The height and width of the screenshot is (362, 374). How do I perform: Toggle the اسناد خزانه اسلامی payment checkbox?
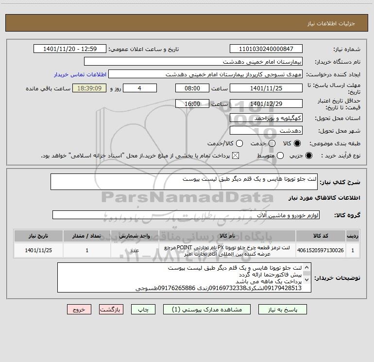click(x=236, y=155)
